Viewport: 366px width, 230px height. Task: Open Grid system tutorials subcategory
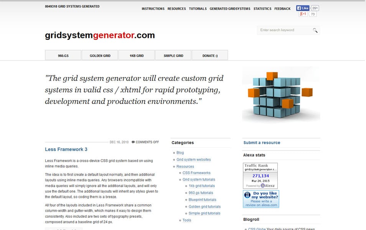[x=199, y=179]
